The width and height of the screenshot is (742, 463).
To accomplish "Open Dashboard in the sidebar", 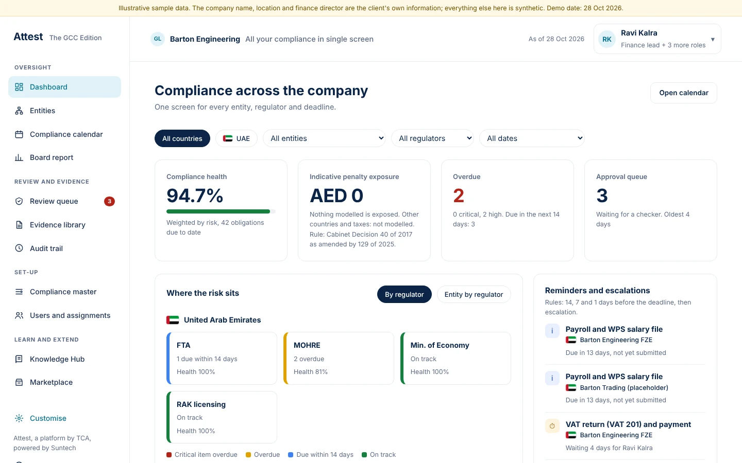I will click(64, 87).
